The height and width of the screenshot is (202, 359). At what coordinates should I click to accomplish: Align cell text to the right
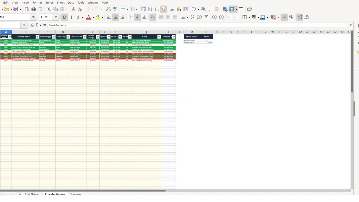[122, 17]
